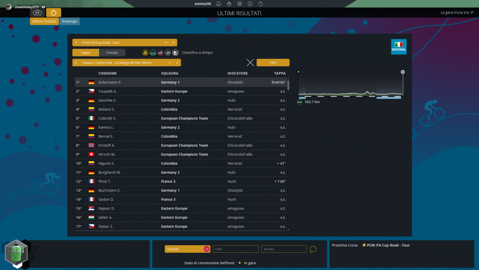Click the Swiss flag next to Hirschi M.
This screenshot has height=270, width=479.
tap(91, 154)
